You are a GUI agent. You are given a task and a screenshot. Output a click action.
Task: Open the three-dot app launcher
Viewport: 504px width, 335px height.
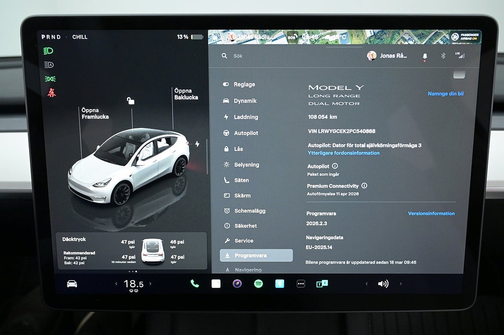(301, 283)
